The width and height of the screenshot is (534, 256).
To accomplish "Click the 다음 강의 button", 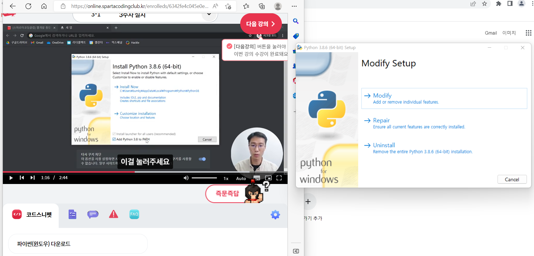I will point(261,24).
